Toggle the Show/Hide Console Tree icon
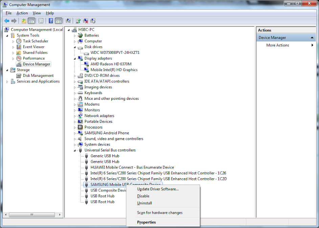The image size is (319, 228). pos(31,21)
